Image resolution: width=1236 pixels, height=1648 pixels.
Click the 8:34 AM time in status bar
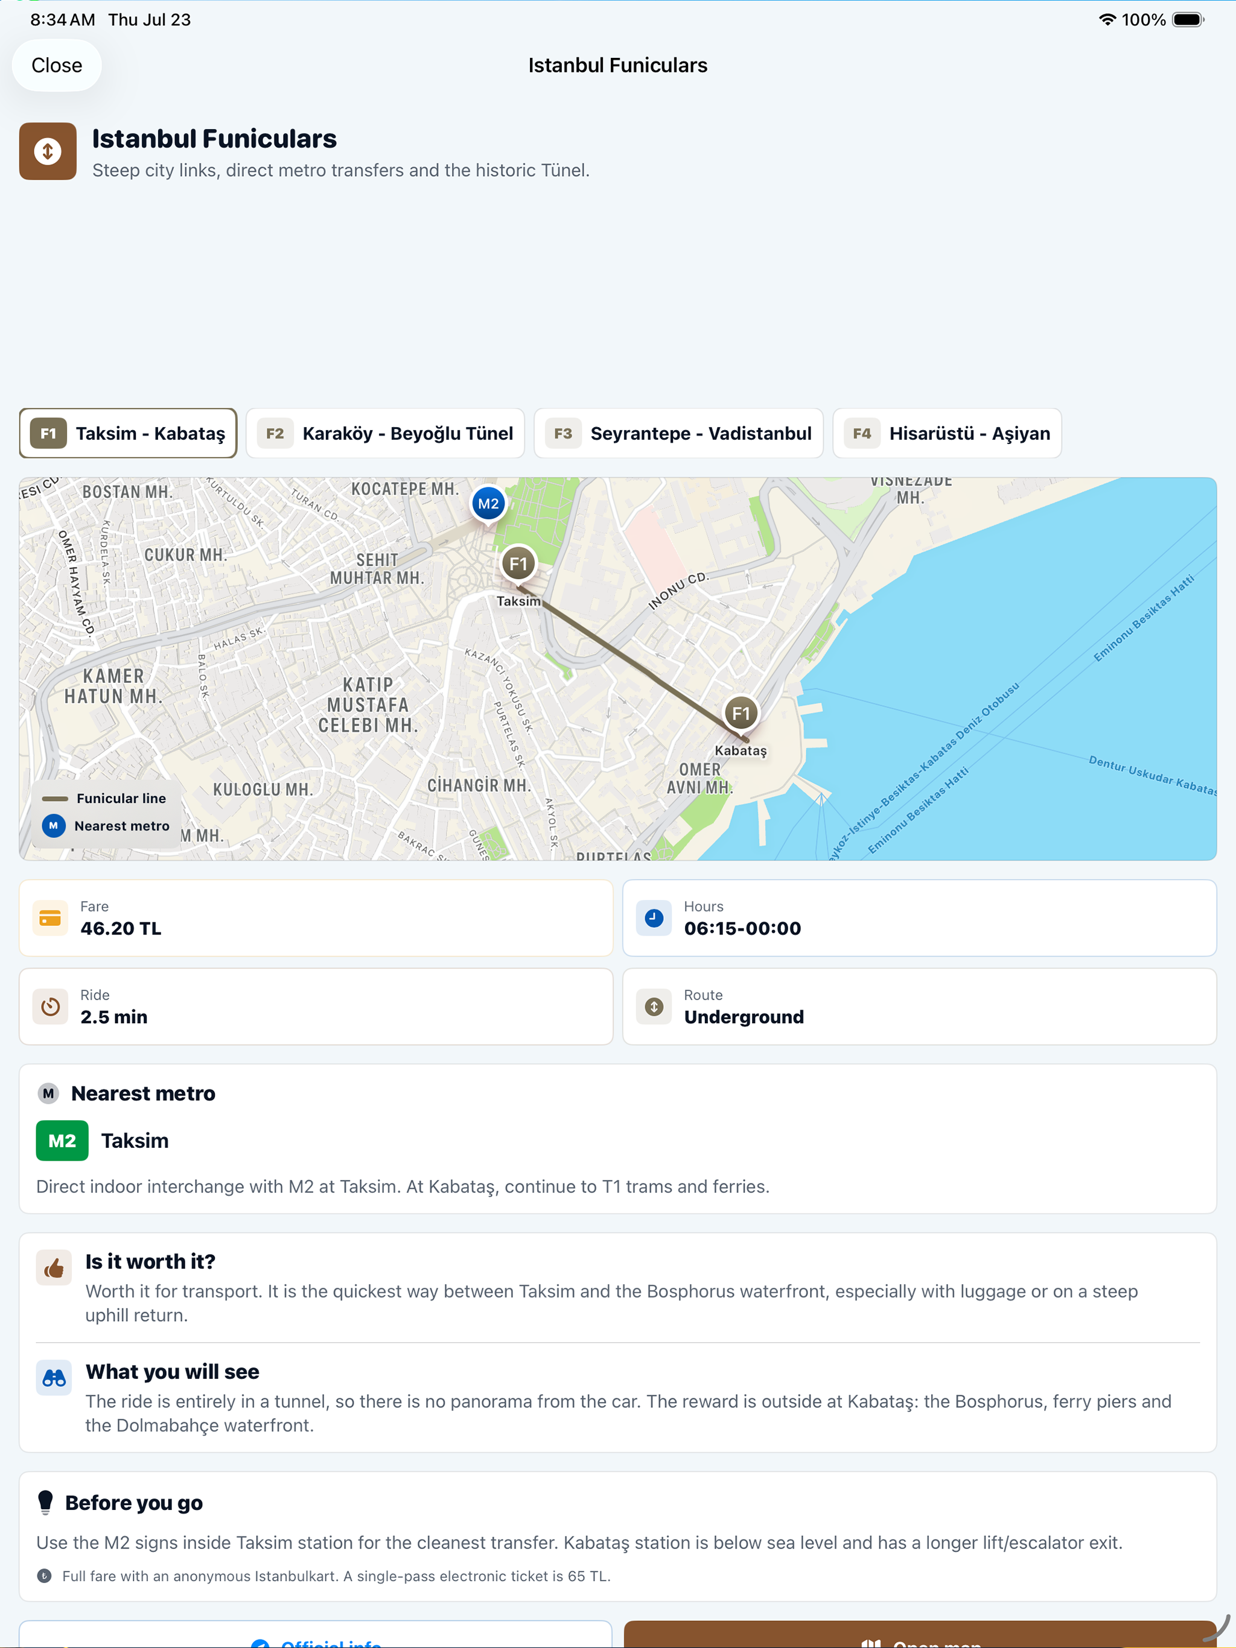tap(63, 19)
